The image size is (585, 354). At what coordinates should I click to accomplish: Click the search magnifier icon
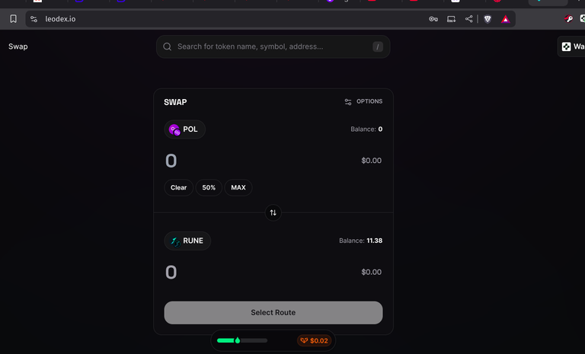point(167,46)
